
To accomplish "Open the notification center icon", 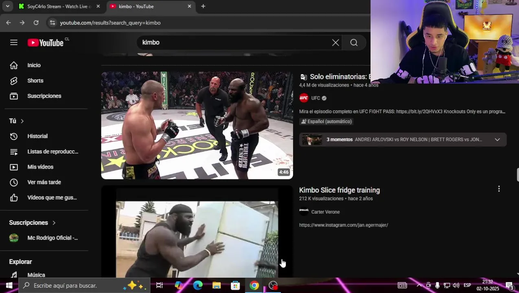I will click(510, 286).
